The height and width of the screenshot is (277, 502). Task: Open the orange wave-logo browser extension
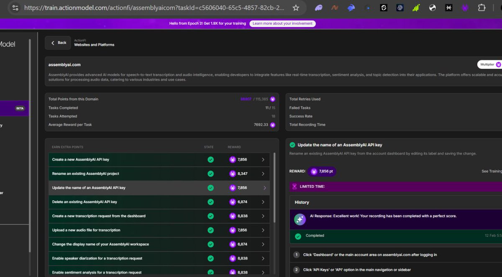(x=335, y=8)
